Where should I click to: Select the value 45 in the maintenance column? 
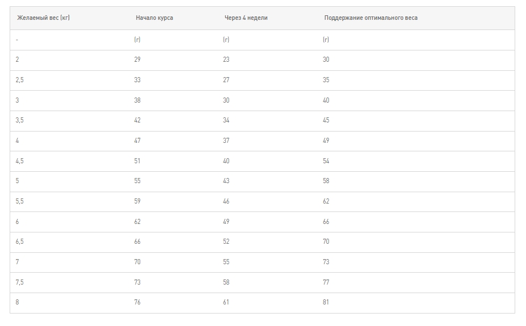pyautogui.click(x=326, y=120)
